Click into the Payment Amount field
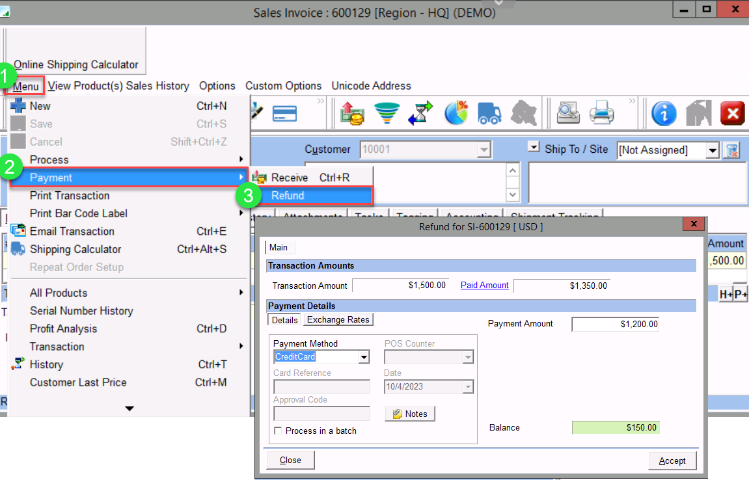 tap(615, 324)
